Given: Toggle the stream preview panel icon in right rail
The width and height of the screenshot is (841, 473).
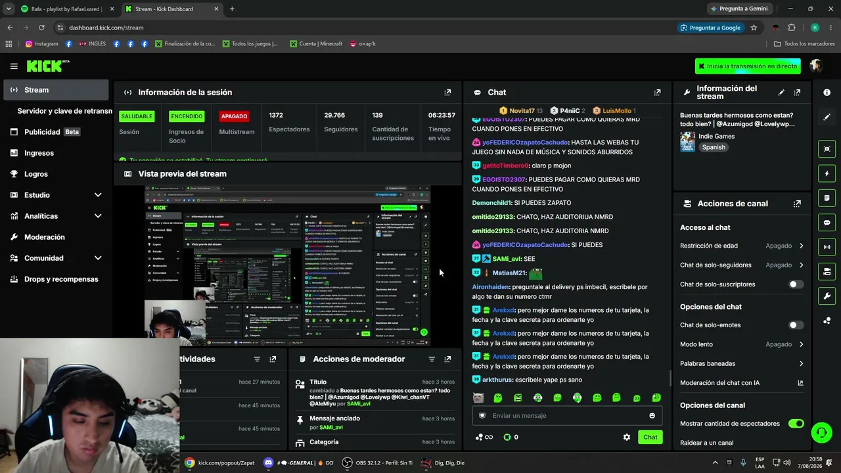Looking at the screenshot, I should coord(827,148).
